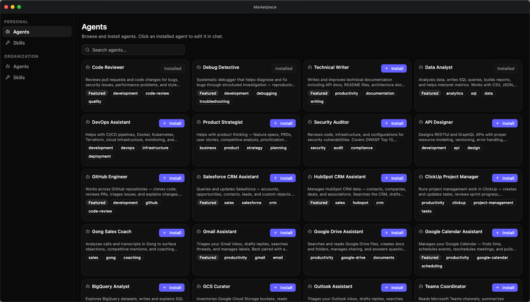Image resolution: width=530 pixels, height=302 pixels.
Task: Install the Teams Coordinator agent
Action: click(x=505, y=288)
